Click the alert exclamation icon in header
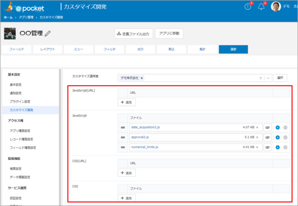This screenshot has width=298, height=206. (248, 6)
